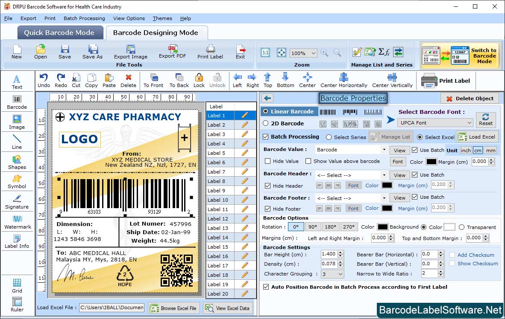Toggle the Hide Value checkbox
This screenshot has width=505, height=319.
(x=267, y=161)
